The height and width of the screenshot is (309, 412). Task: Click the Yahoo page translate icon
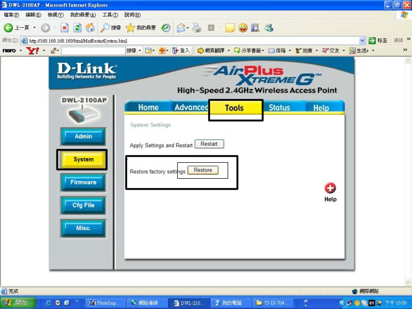coord(200,50)
